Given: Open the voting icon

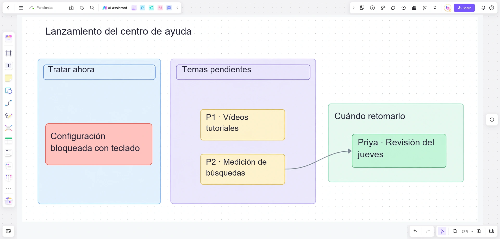Looking at the screenshot, I should pos(414,8).
